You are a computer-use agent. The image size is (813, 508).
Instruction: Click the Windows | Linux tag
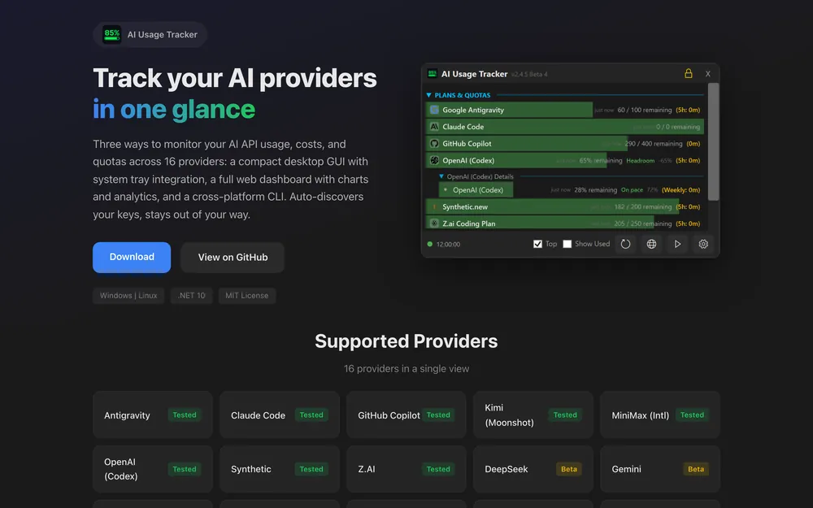(x=128, y=296)
